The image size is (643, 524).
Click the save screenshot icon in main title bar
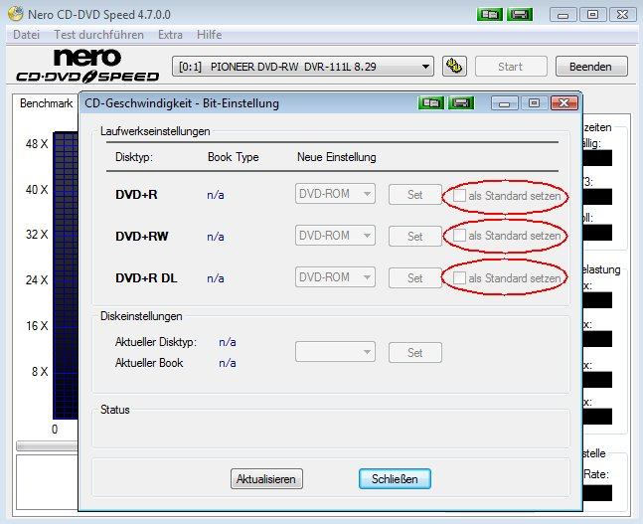coord(520,15)
